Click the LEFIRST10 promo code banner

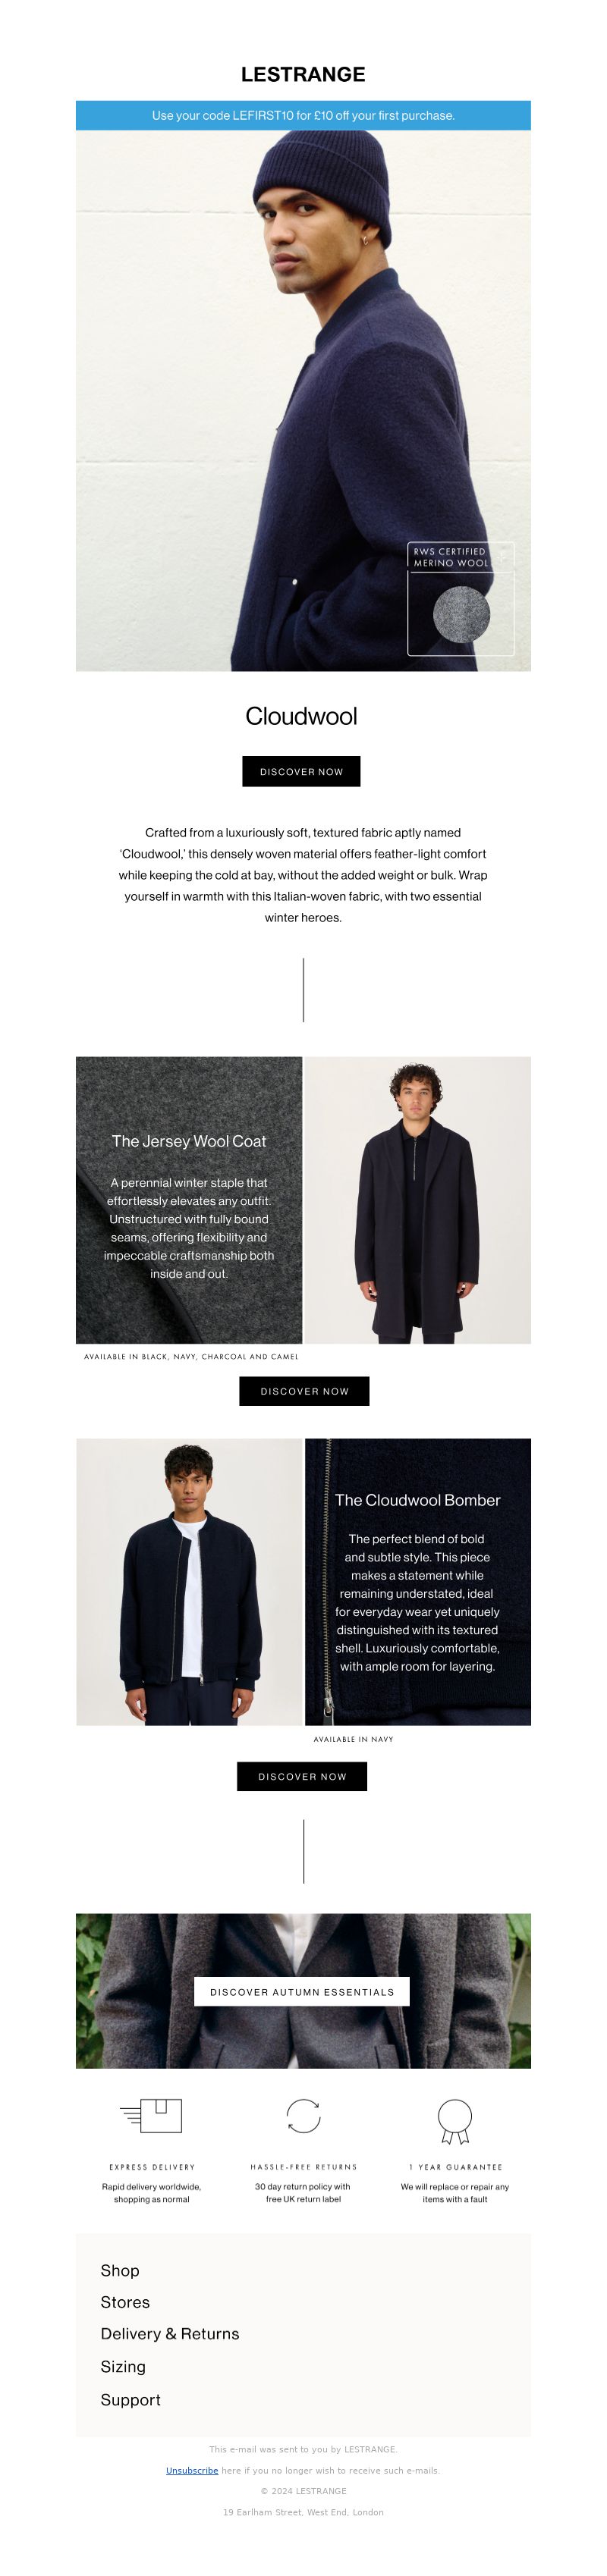pyautogui.click(x=303, y=115)
